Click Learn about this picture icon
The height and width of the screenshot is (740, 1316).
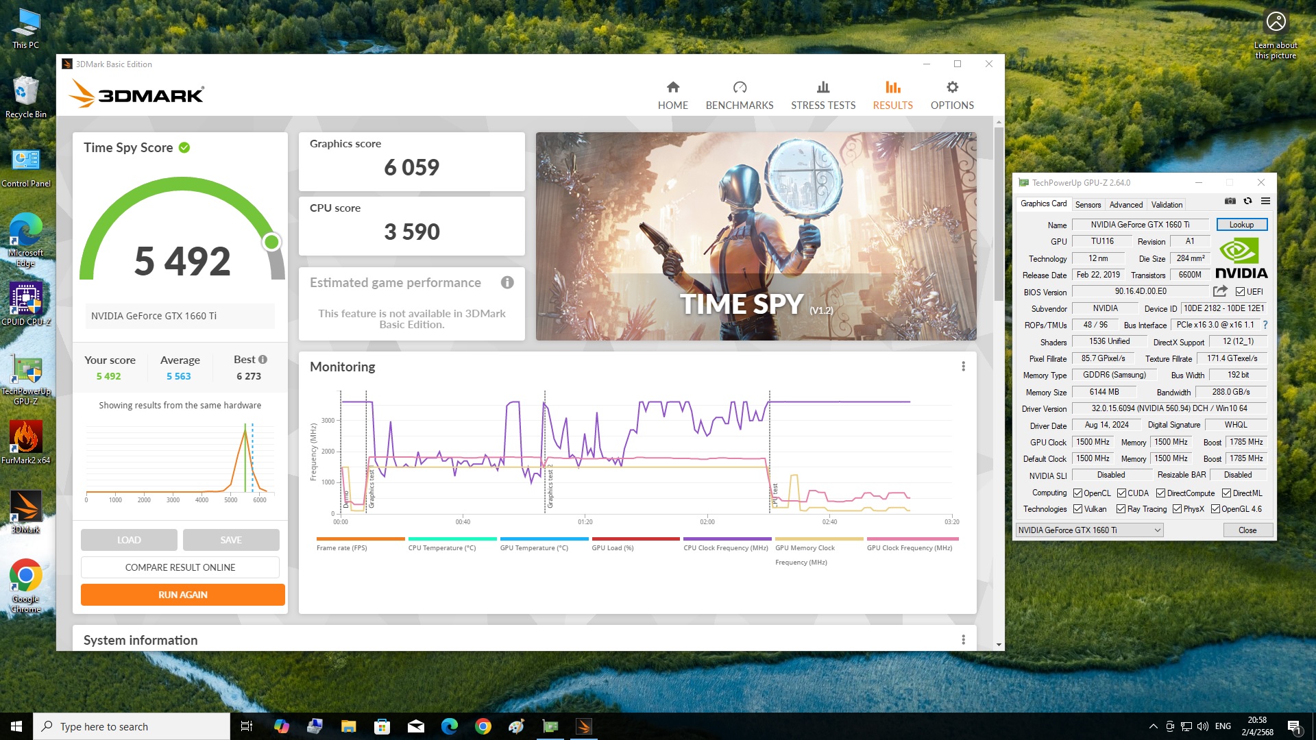click(1276, 34)
